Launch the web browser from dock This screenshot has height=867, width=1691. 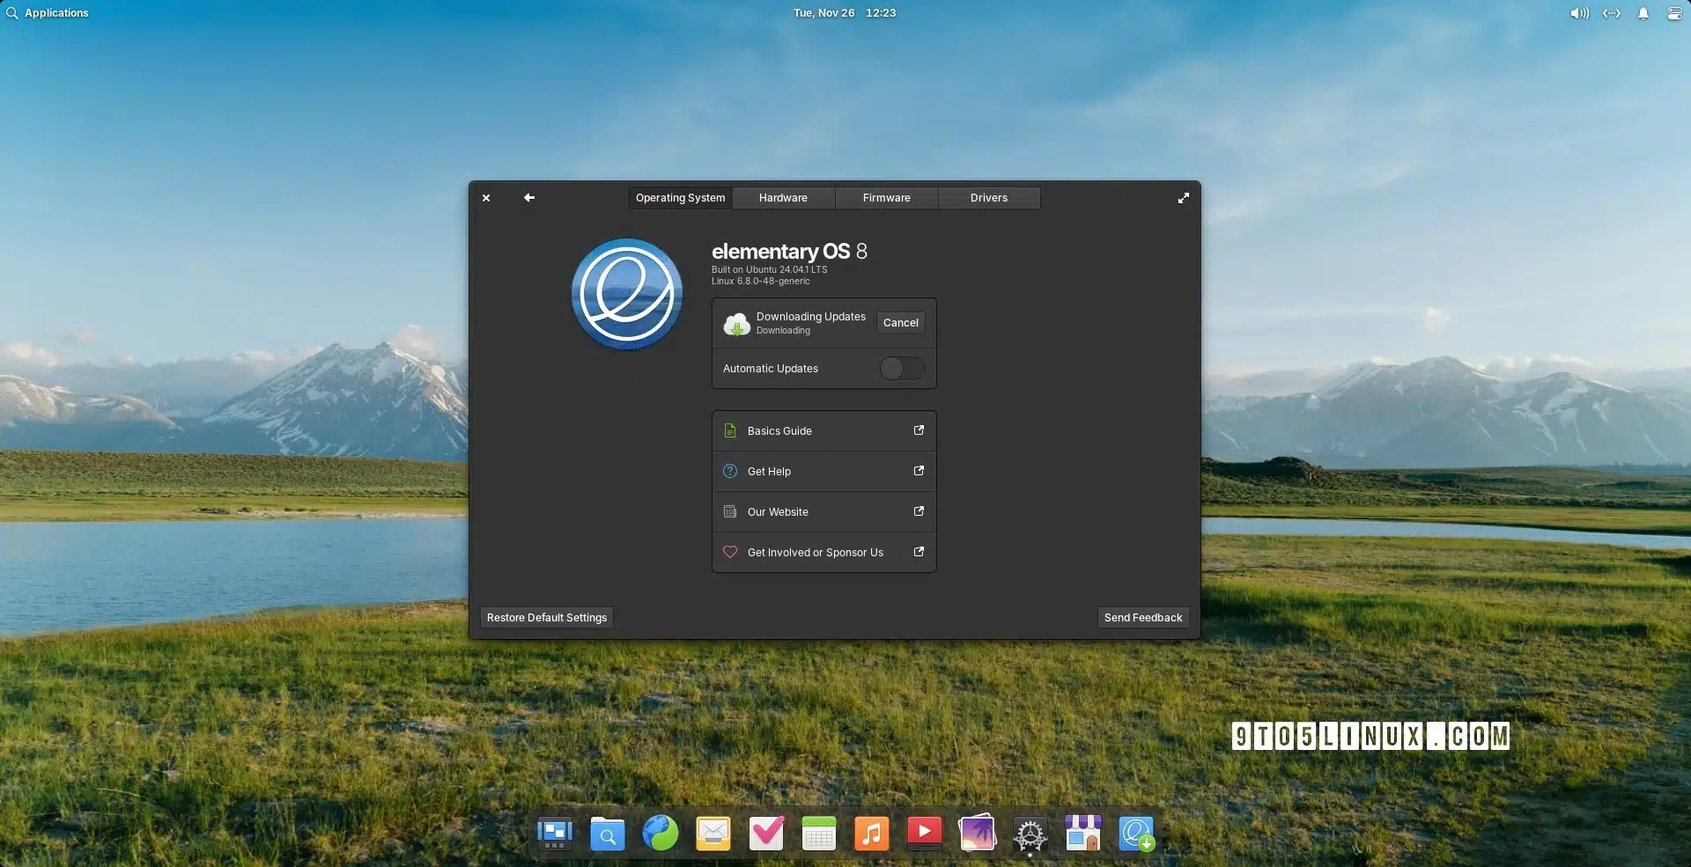[661, 833]
